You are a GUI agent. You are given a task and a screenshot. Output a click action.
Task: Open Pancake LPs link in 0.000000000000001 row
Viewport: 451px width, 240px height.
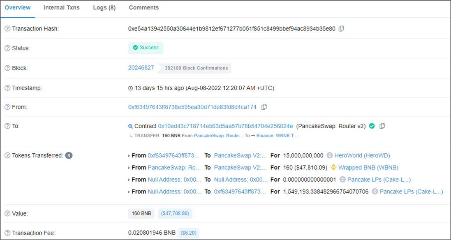point(379,179)
